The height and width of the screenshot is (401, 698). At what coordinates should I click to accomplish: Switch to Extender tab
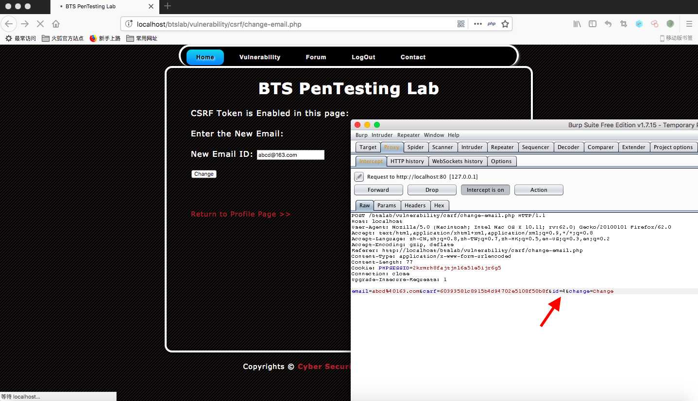pyautogui.click(x=634, y=147)
